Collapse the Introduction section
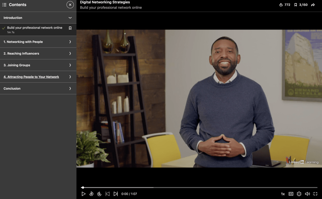Screen dimensions: 322x199 click(70, 18)
